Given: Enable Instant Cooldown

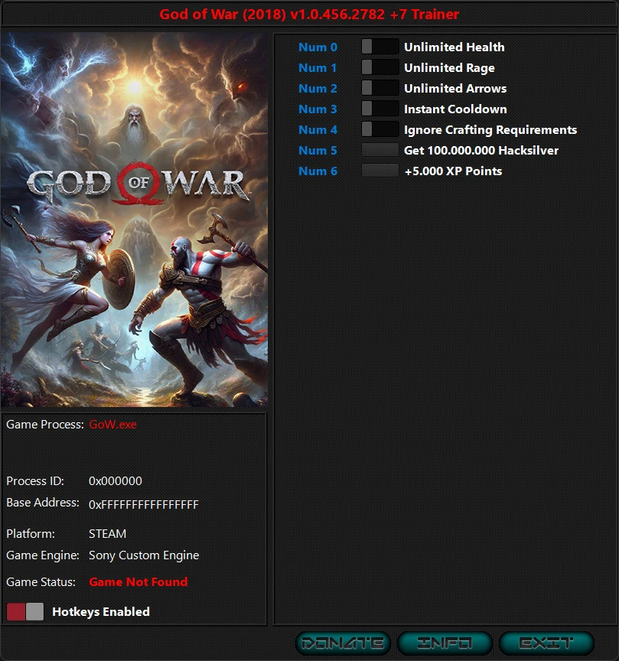Looking at the screenshot, I should (380, 109).
